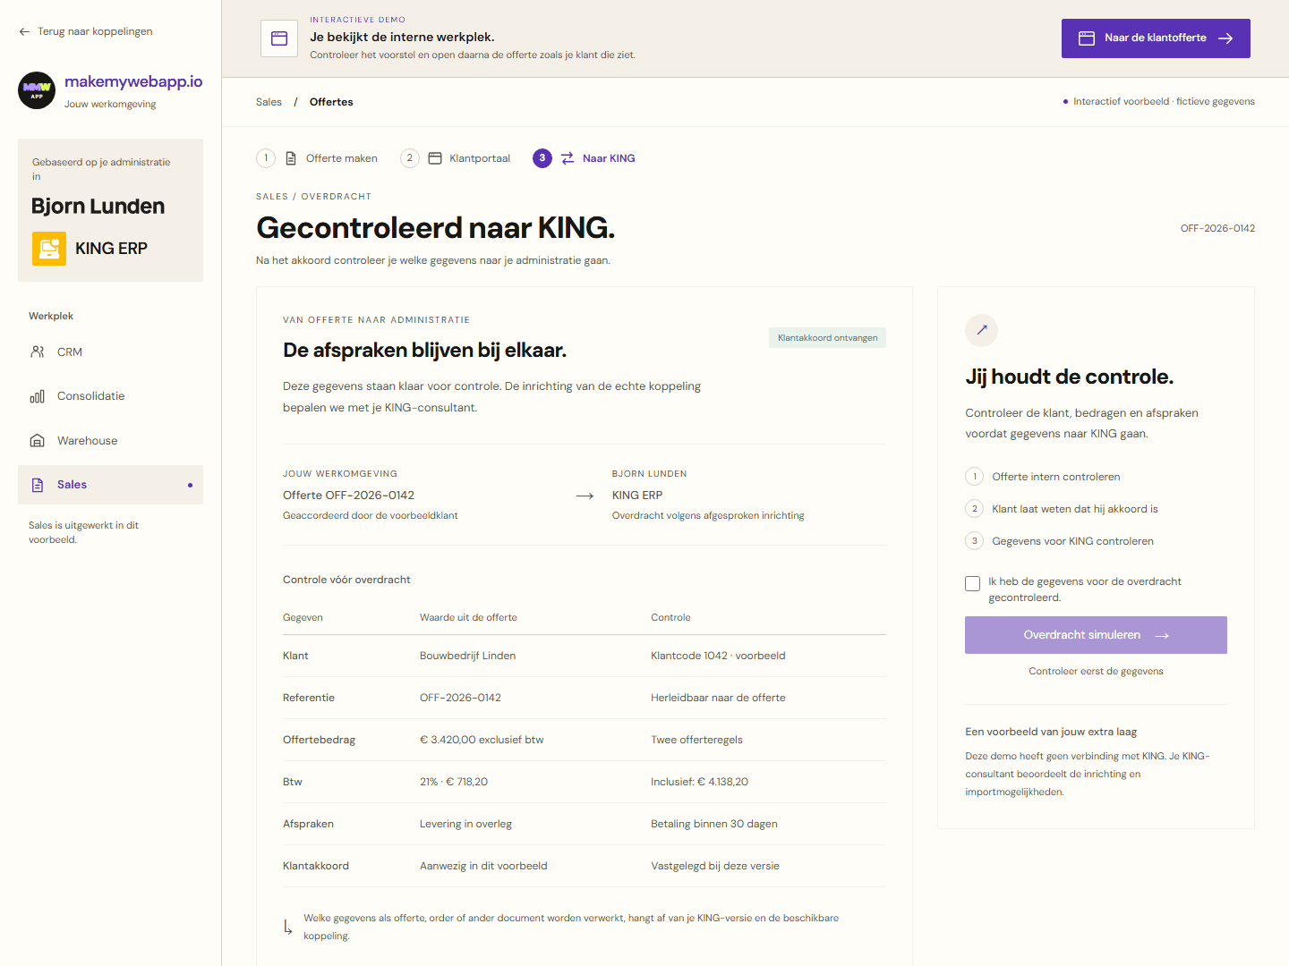
Task: Click the makemywebapp.io brand name
Action: click(x=133, y=81)
